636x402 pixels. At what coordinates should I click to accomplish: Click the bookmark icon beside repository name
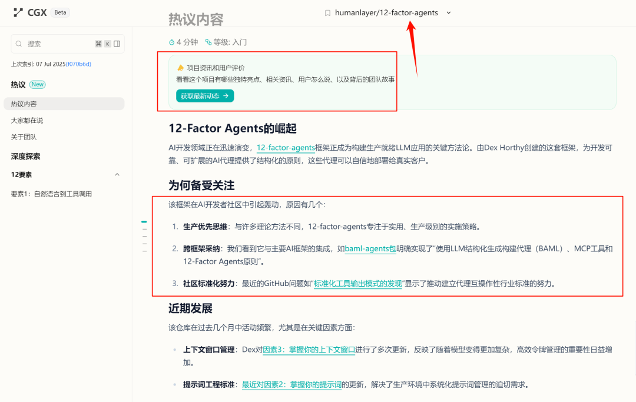click(x=328, y=13)
